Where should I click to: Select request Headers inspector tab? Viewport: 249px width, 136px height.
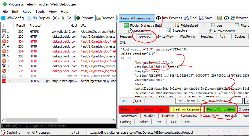126,37
